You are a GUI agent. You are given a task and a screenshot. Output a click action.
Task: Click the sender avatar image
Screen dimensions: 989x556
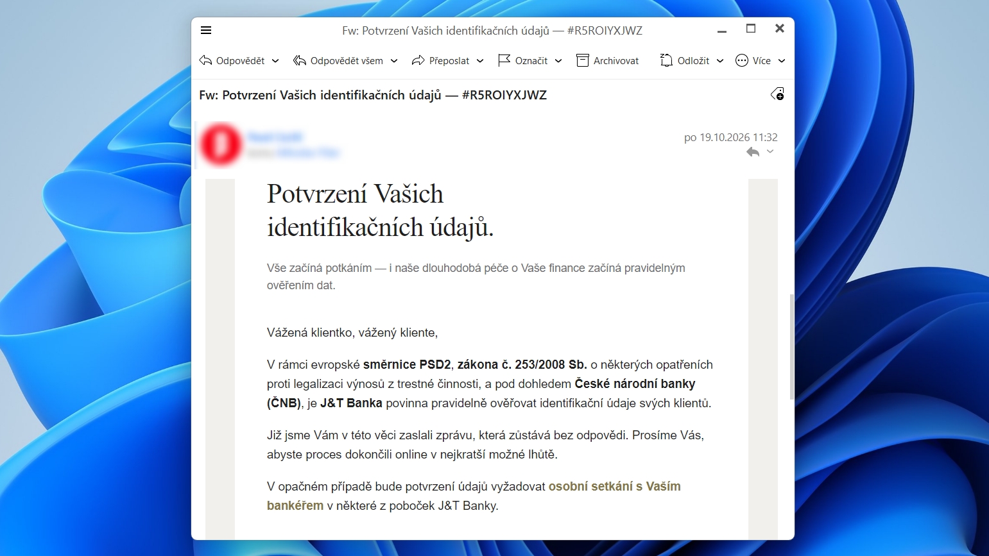221,144
